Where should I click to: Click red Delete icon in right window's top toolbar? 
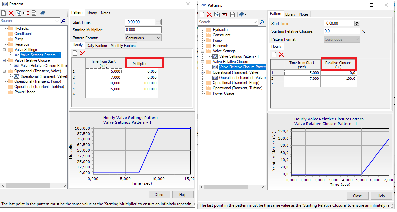[x=209, y=14]
